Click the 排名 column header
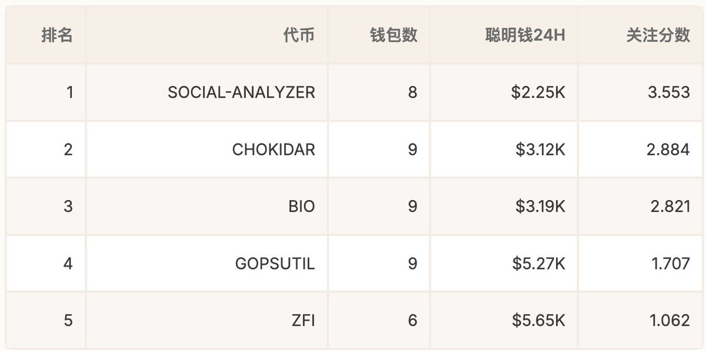 pyautogui.click(x=57, y=35)
